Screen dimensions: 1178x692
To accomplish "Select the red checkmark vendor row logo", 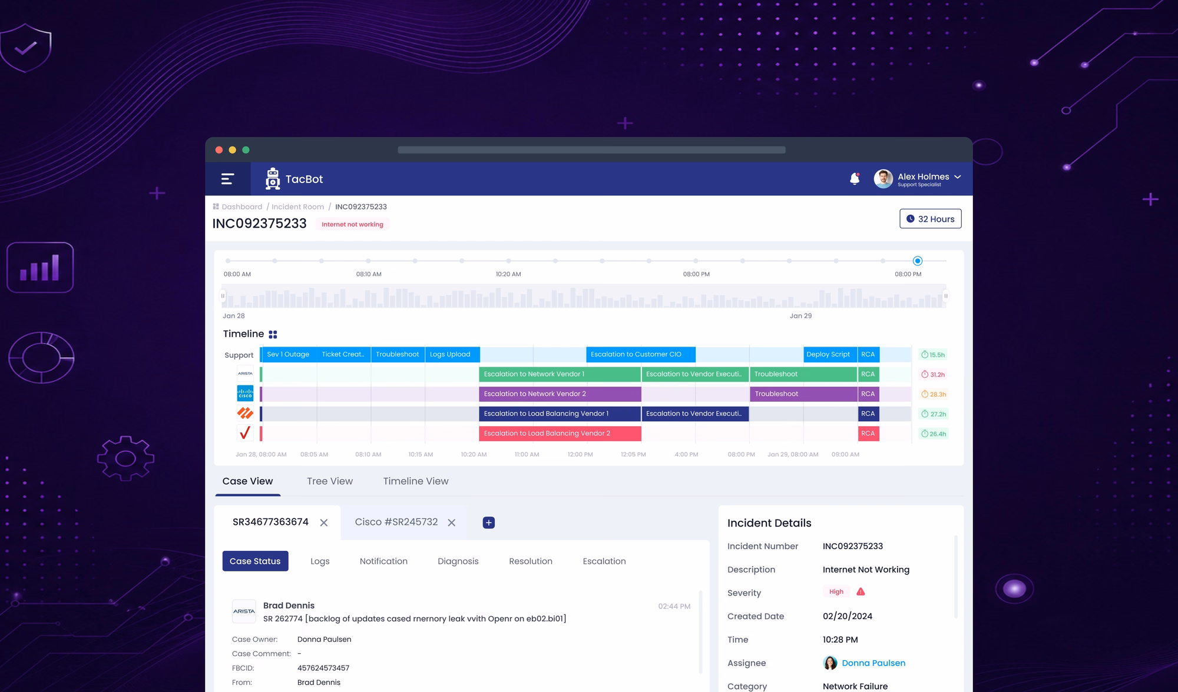I will tap(245, 433).
